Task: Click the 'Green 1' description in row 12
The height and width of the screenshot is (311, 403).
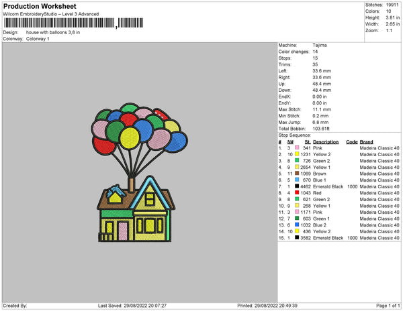Action: (x=321, y=219)
